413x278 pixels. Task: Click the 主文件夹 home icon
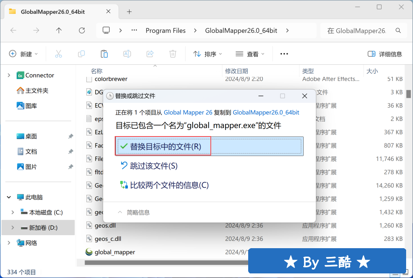point(20,91)
